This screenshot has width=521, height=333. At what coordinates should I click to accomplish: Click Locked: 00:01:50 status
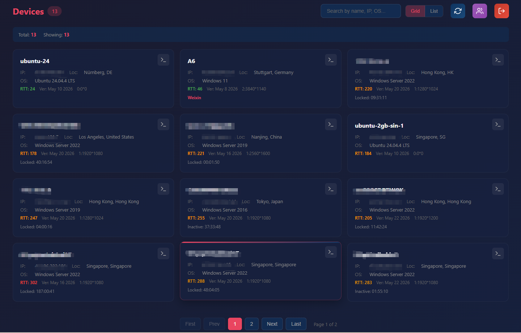click(203, 162)
